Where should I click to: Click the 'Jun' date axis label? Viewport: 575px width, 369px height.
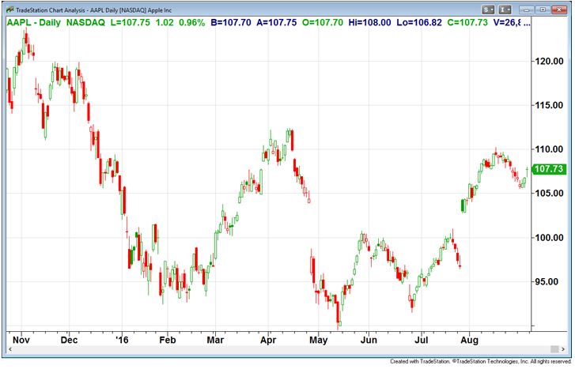pos(369,340)
